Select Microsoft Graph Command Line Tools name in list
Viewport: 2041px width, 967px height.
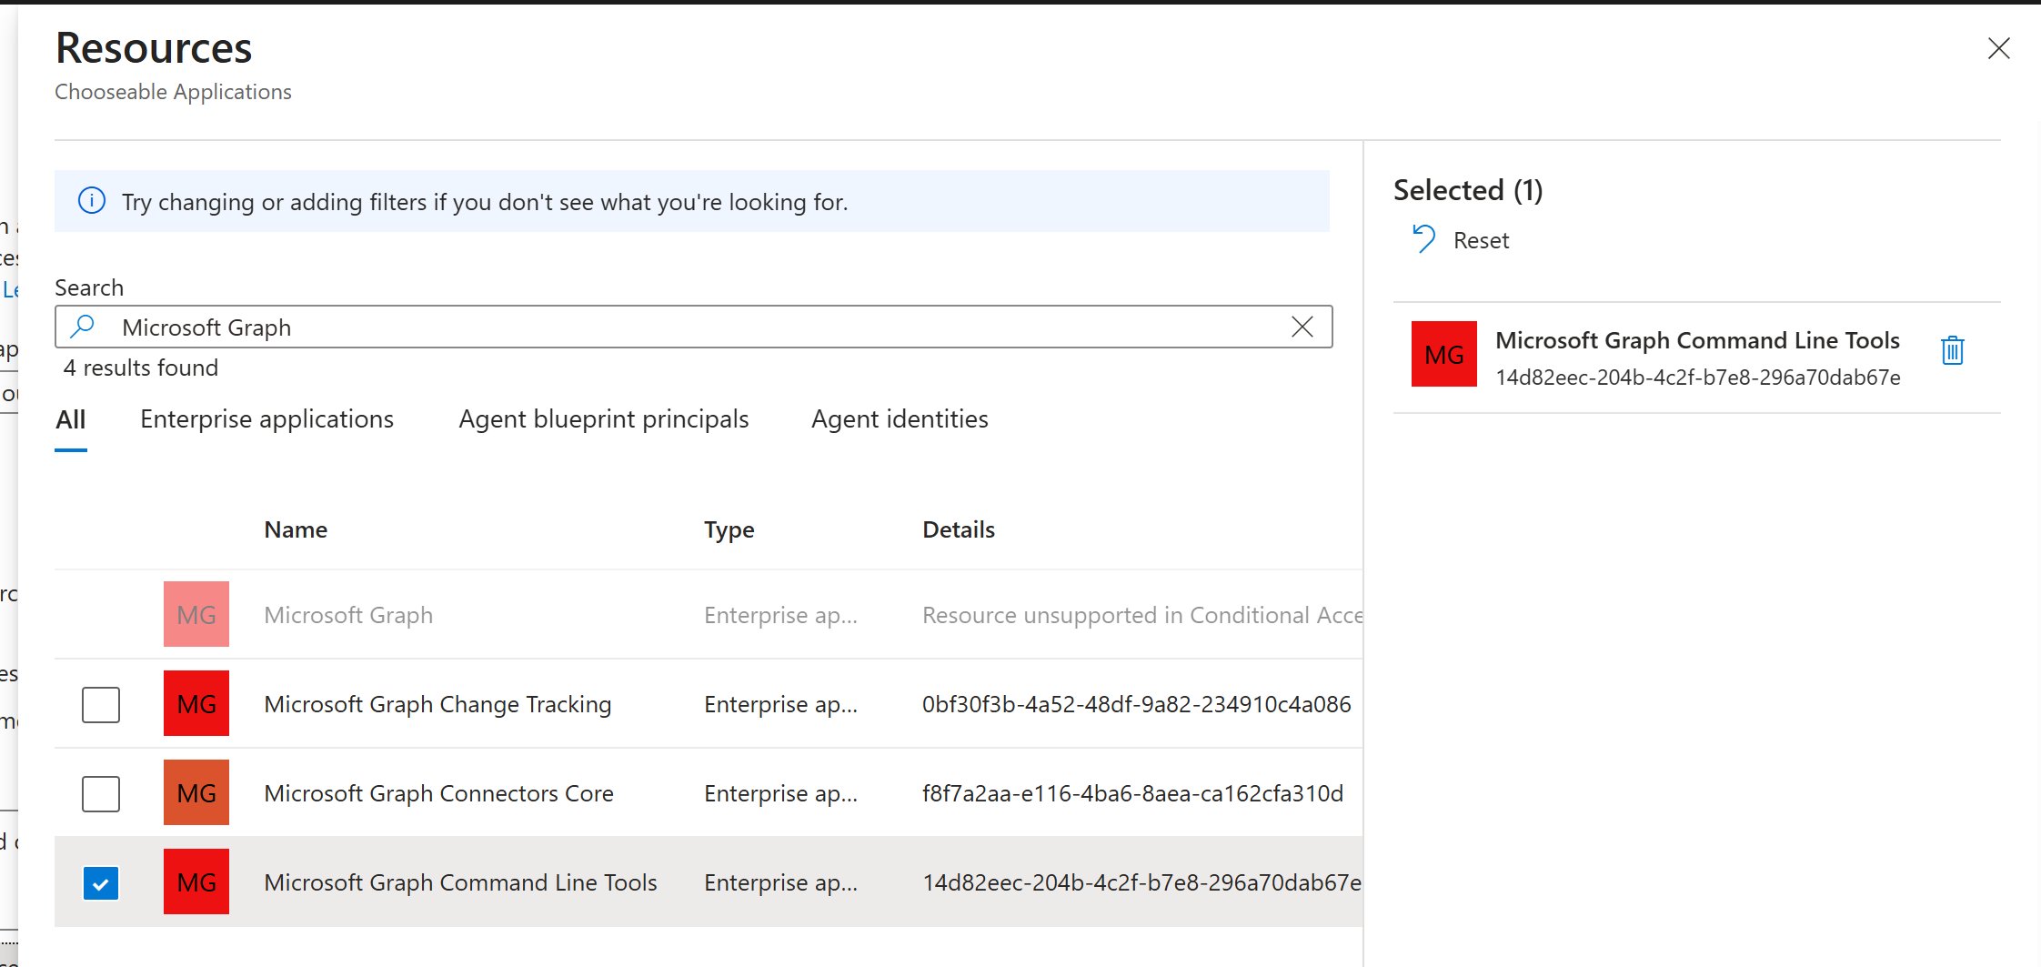coord(460,882)
